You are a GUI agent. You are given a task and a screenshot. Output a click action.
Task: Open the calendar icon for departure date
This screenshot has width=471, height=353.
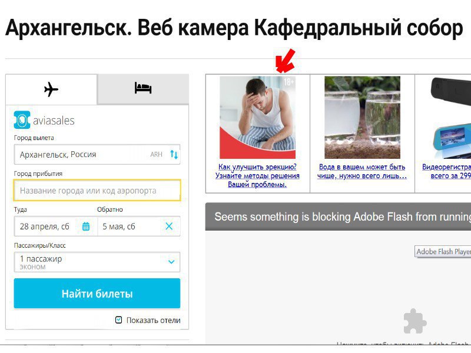tap(86, 227)
